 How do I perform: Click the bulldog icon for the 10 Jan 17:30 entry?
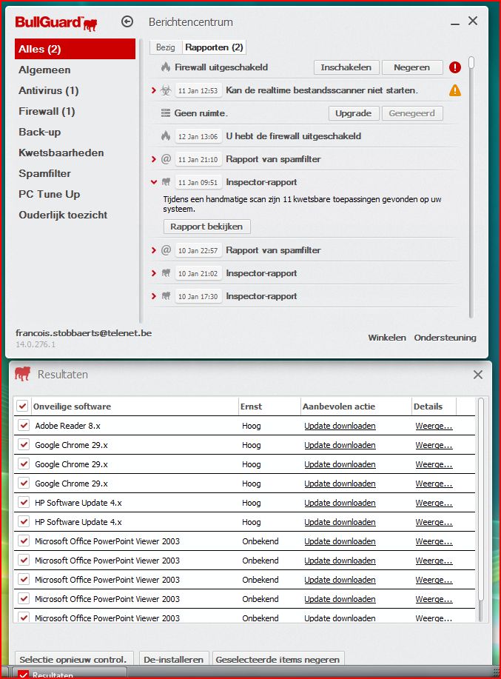pyautogui.click(x=166, y=295)
